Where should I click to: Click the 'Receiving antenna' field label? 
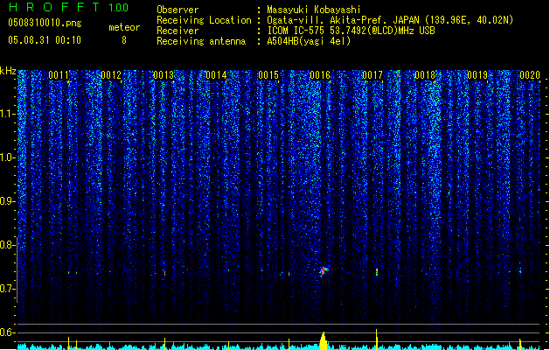[201, 41]
